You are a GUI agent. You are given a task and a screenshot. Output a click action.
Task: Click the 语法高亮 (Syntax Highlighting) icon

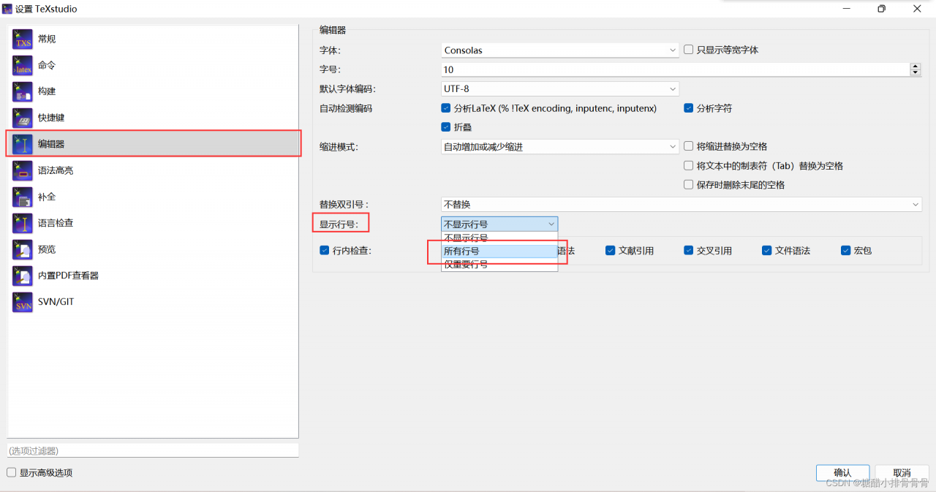[23, 171]
